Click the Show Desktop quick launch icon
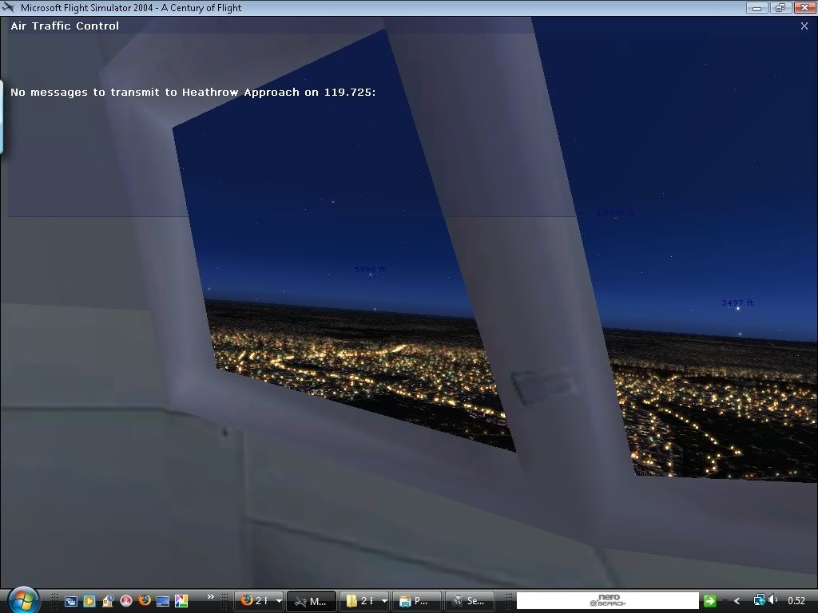Screen dimensions: 818x613 [x=163, y=601]
